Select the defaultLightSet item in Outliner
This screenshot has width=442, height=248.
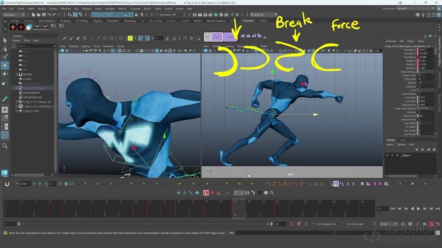pos(33,92)
